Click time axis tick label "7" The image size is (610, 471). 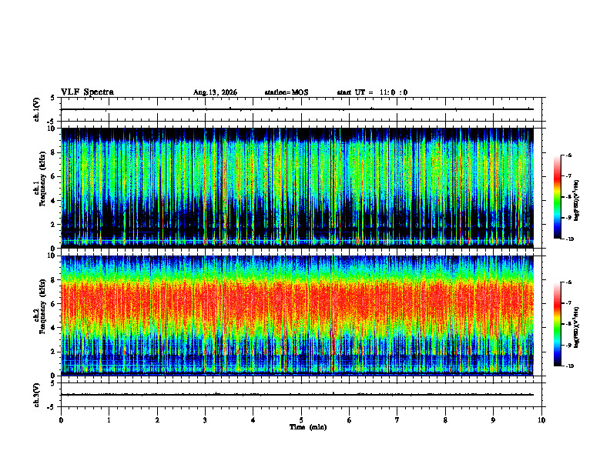[397, 420]
